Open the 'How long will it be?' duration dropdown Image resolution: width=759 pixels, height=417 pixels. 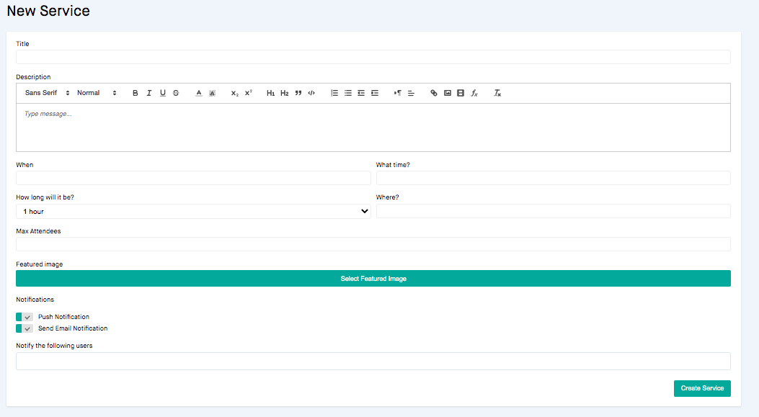[193, 211]
